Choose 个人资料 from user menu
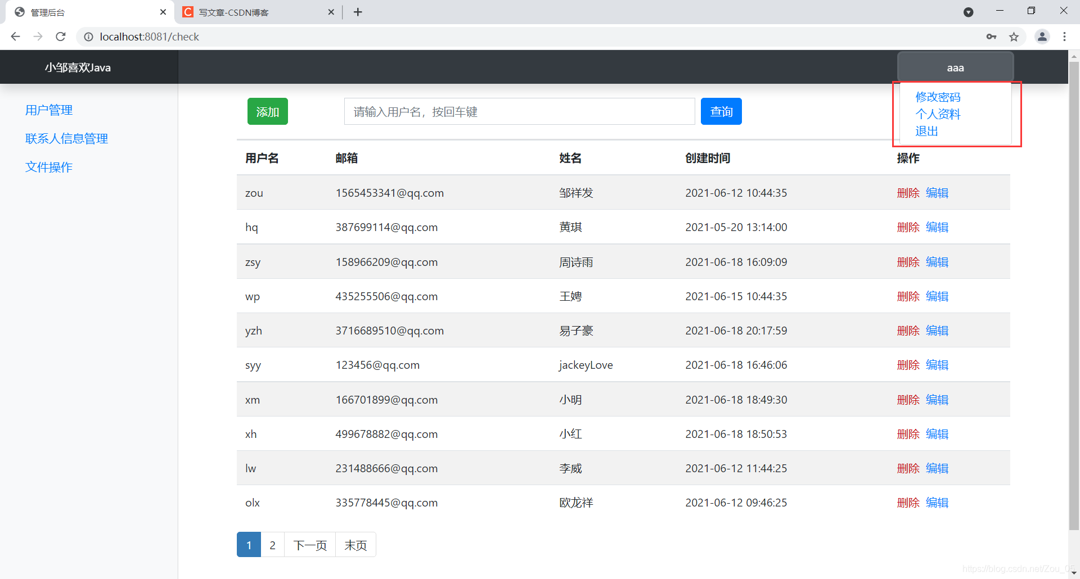This screenshot has width=1080, height=579. click(x=938, y=114)
